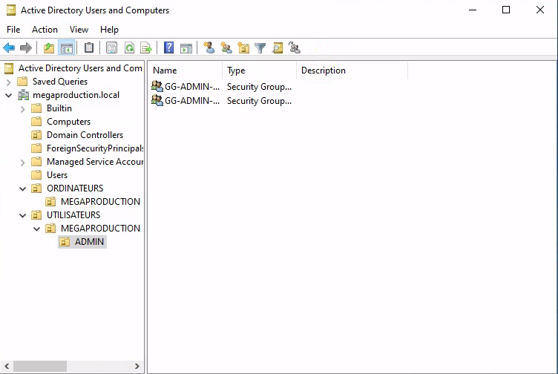The image size is (558, 374).
Task: Collapse the ORDINATEURS organizational unit
Action: 23,188
